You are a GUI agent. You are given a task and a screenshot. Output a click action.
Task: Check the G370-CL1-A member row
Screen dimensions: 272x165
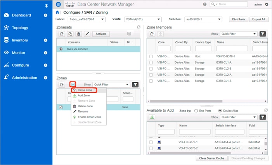pos(151,63)
